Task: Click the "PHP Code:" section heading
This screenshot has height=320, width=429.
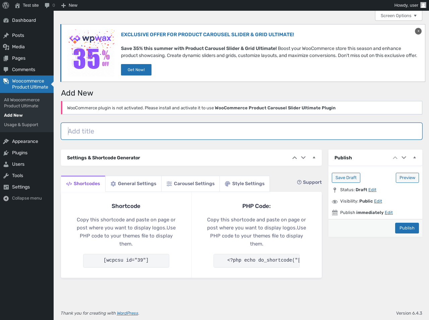Action: point(256,206)
